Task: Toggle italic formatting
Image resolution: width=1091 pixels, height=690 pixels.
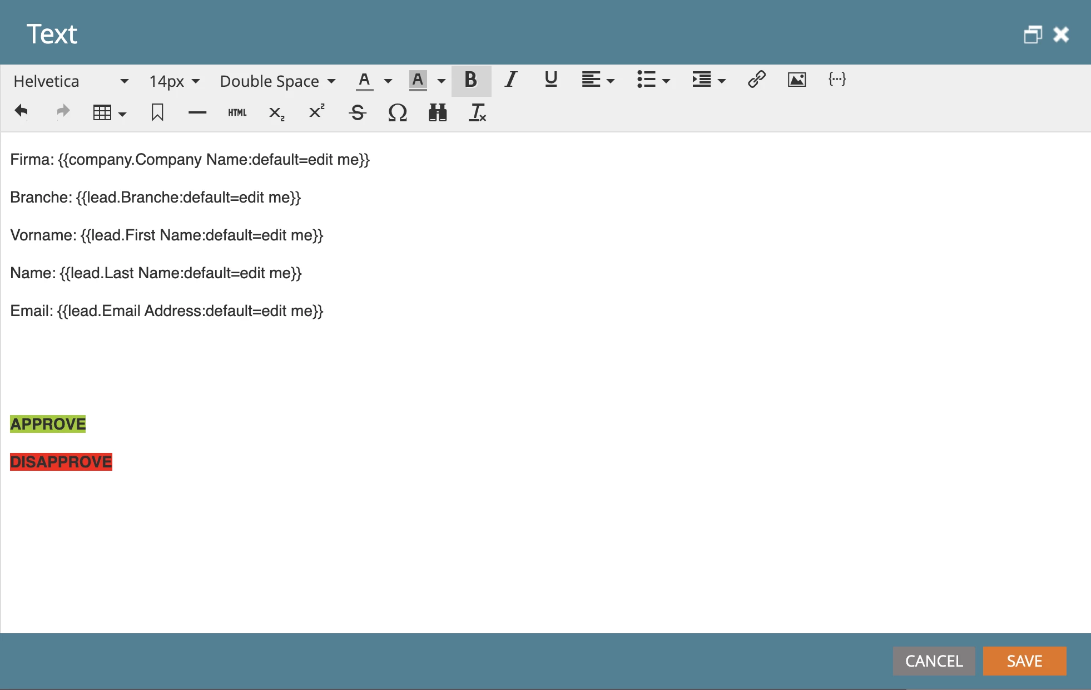Action: click(510, 80)
